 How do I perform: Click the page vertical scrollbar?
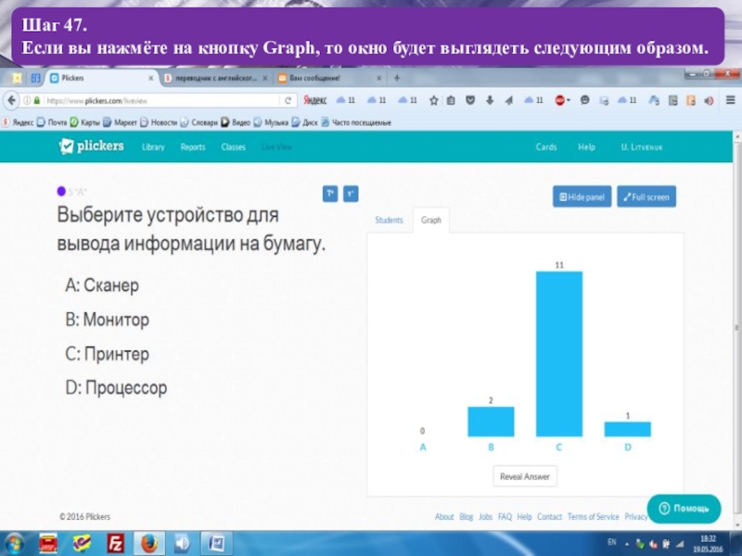pyautogui.click(x=736, y=326)
